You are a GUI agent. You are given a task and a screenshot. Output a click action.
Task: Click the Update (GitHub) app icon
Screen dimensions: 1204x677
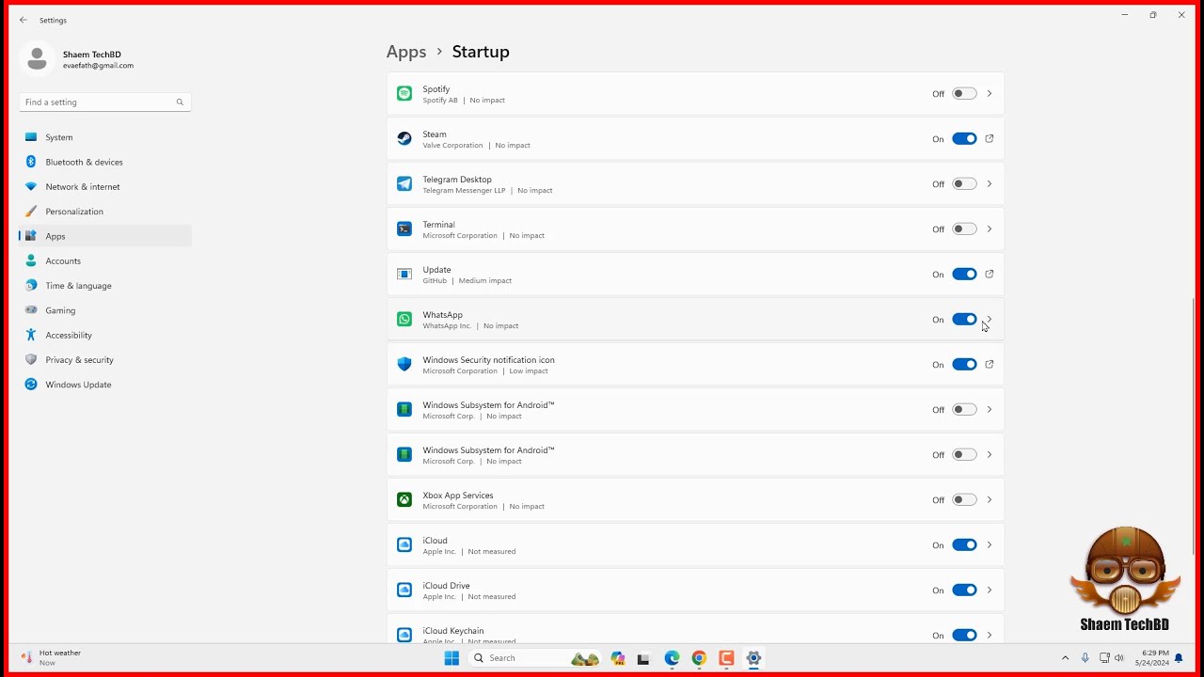pyautogui.click(x=404, y=275)
